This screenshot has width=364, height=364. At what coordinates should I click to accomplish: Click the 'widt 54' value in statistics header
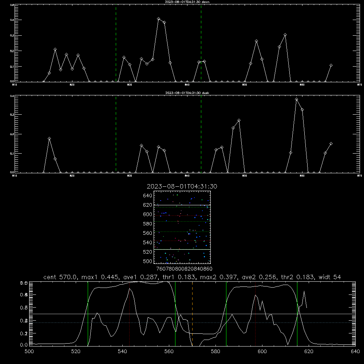[x=330, y=277]
